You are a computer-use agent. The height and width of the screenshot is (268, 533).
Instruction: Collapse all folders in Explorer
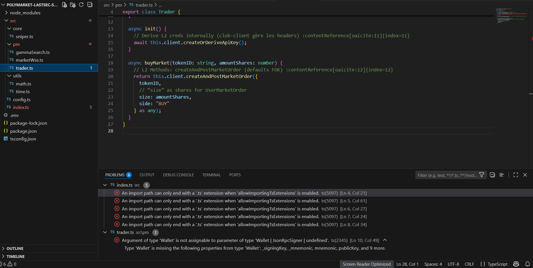[89, 5]
